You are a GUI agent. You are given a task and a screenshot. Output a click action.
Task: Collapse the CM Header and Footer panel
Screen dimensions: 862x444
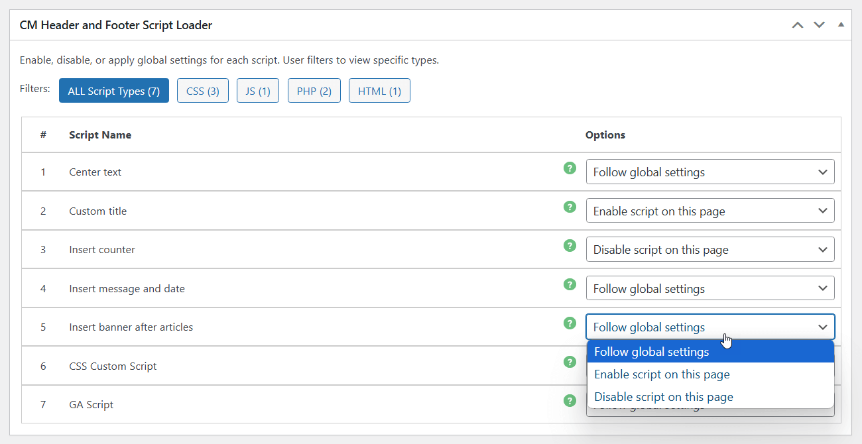(x=841, y=25)
